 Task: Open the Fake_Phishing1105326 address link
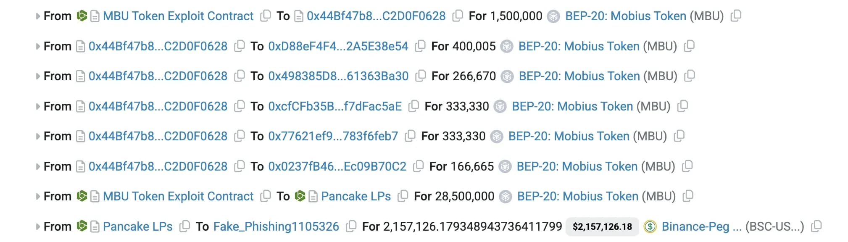point(276,226)
